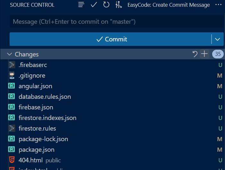Viewport: 225px width, 170px height.
Task: Open 404.html public file
Action: click(x=112, y=160)
